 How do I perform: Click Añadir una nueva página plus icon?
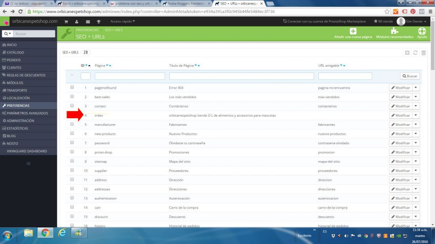[x=353, y=31]
